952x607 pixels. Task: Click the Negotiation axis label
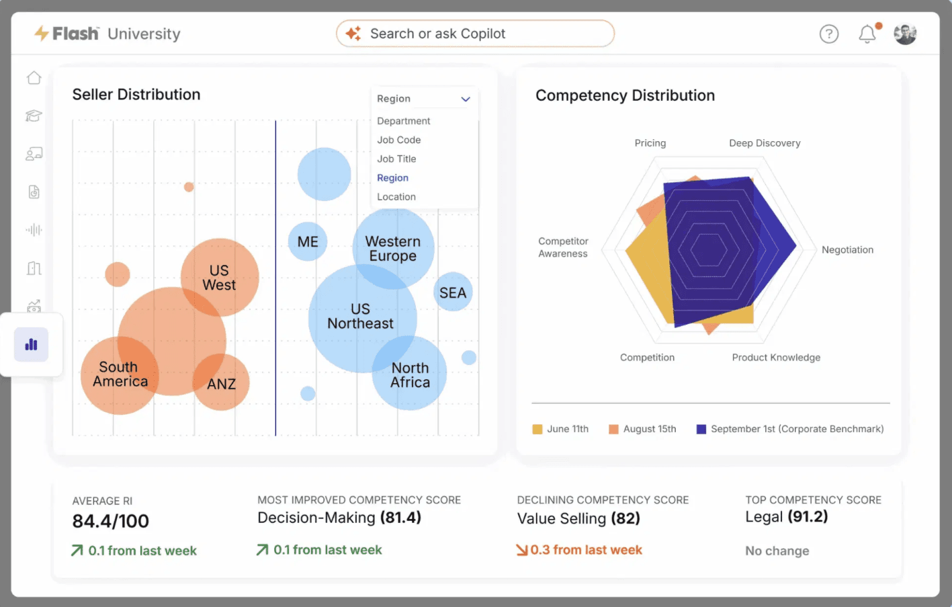tap(847, 249)
